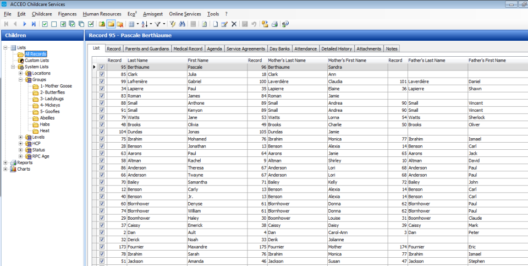Image resolution: width=528 pixels, height=266 pixels.
Task: Switch to the Service Agreements tab
Action: pyautogui.click(x=245, y=48)
